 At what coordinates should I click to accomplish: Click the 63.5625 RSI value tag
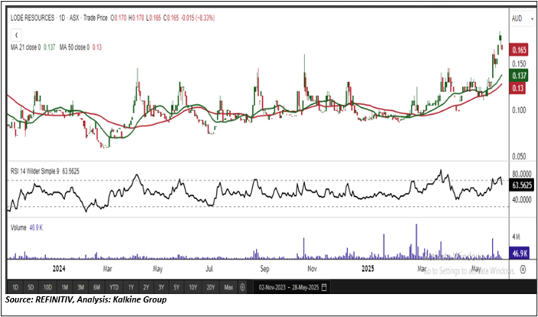tap(522, 185)
